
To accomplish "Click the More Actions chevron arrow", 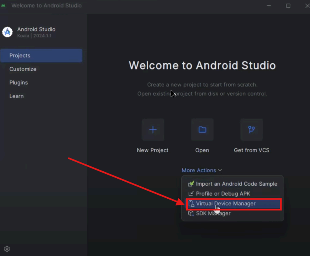I will (x=220, y=170).
